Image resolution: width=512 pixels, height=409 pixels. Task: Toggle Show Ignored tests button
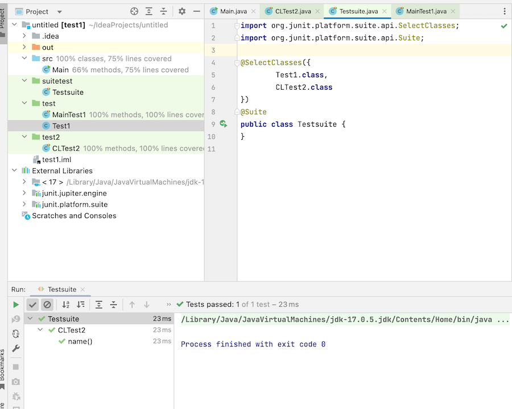coord(47,304)
